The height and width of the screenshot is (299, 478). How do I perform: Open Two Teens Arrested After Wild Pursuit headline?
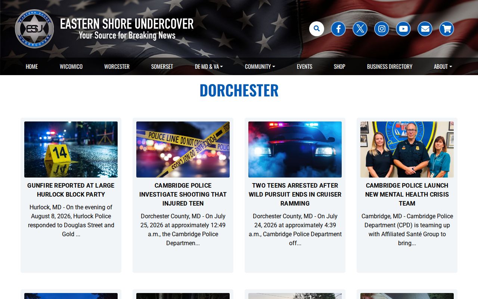pyautogui.click(x=295, y=194)
